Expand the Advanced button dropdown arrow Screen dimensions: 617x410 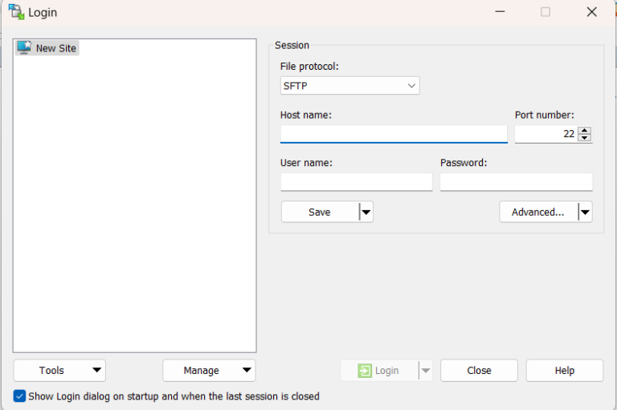click(585, 212)
